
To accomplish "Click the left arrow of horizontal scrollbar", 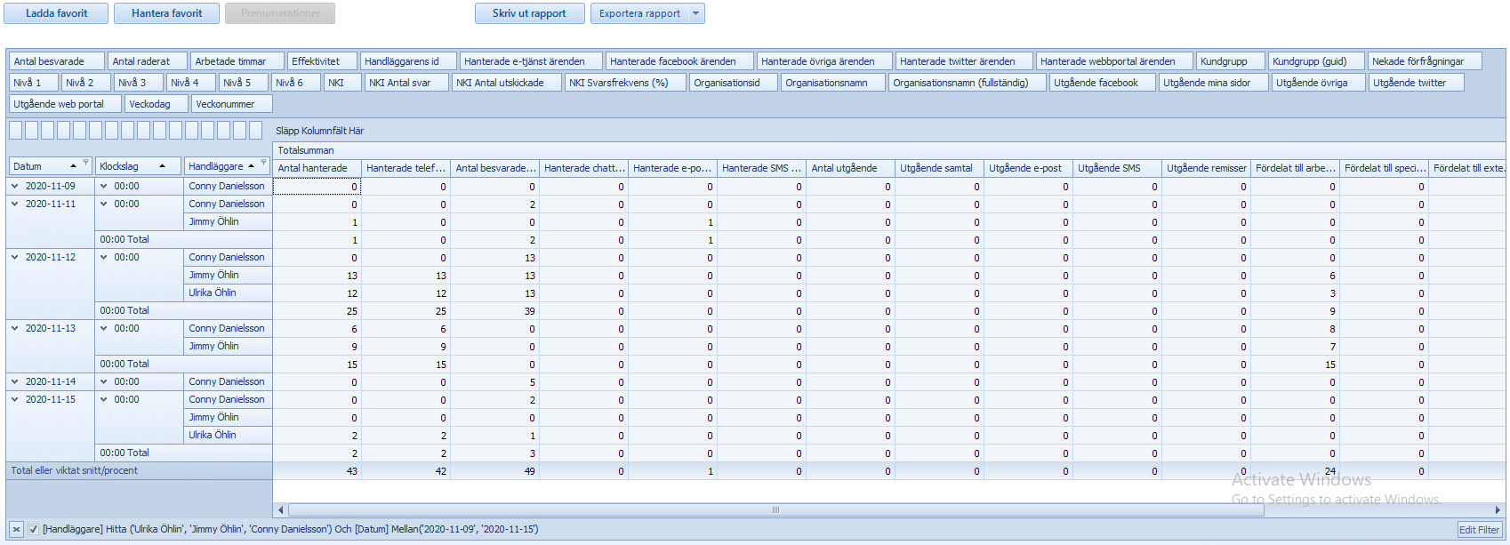I will click(281, 510).
